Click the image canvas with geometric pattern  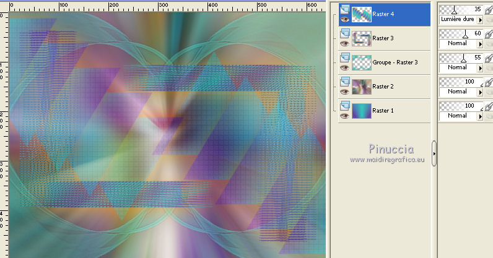[x=167, y=135]
